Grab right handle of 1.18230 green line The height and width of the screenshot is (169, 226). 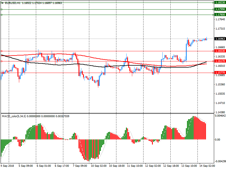(x=213, y=3)
